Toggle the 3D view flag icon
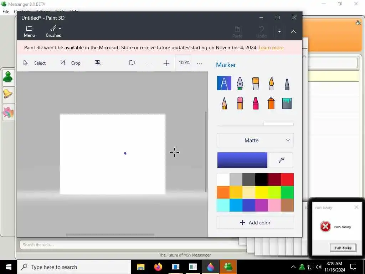This screenshot has width=365, height=274. (132, 63)
